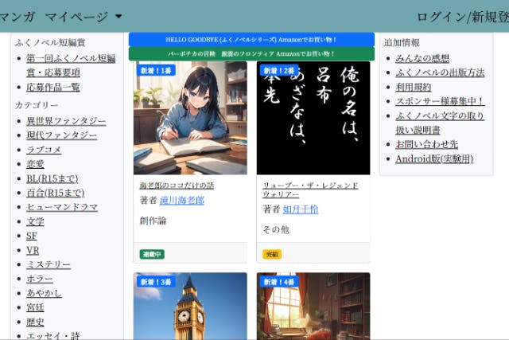Open author link 滝川海老郎
Viewport: 509px width, 340px height.
[181, 201]
